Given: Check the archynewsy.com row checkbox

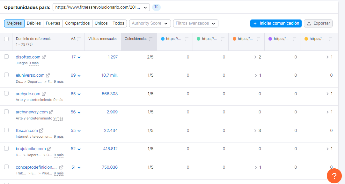Looking at the screenshot, I should point(6,112).
